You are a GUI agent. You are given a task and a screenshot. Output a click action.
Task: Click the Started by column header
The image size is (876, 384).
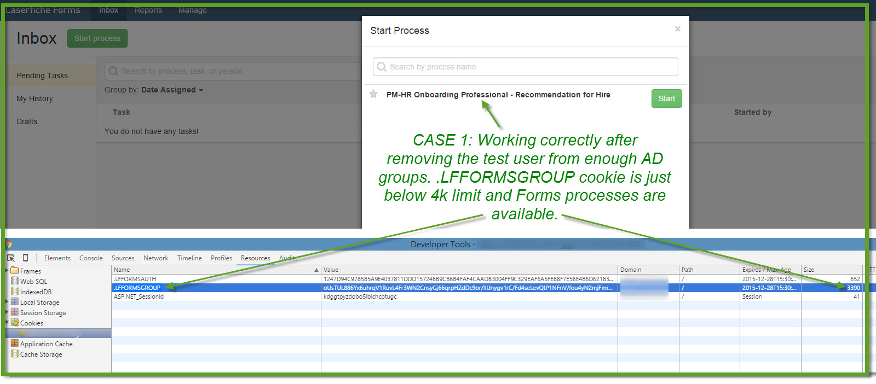point(753,112)
